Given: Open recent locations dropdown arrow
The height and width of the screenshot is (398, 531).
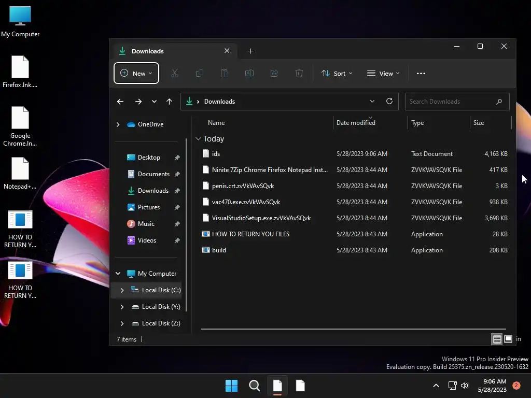Looking at the screenshot, I should click(x=154, y=102).
